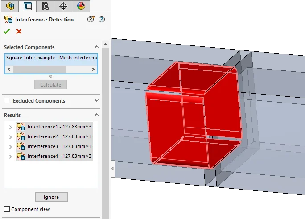Toggle the Component view checkbox
This screenshot has width=305, height=219.
coord(7,209)
